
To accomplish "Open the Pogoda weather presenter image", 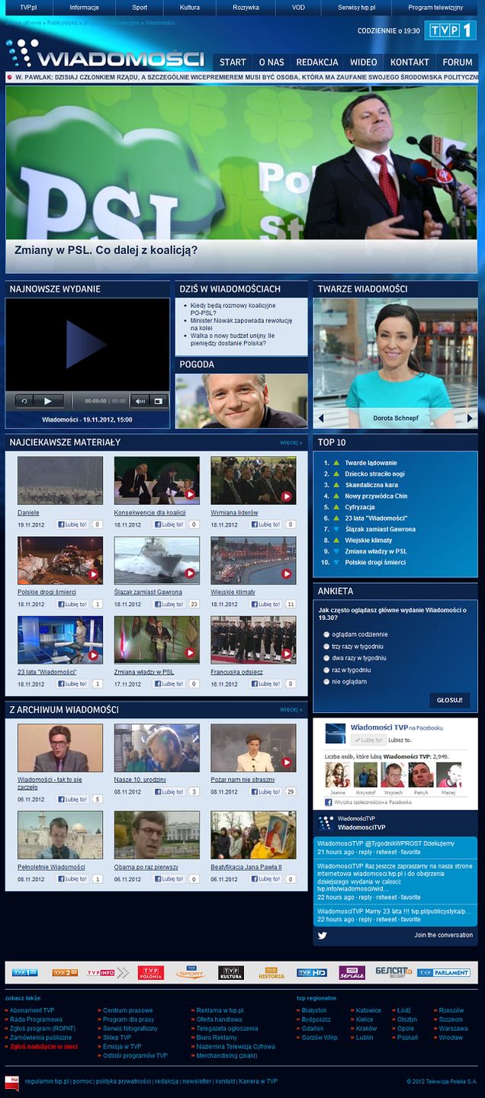I will click(x=242, y=400).
